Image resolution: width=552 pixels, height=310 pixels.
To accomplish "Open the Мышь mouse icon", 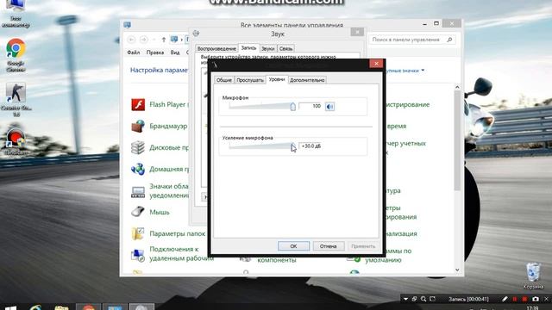I will coord(138,212).
